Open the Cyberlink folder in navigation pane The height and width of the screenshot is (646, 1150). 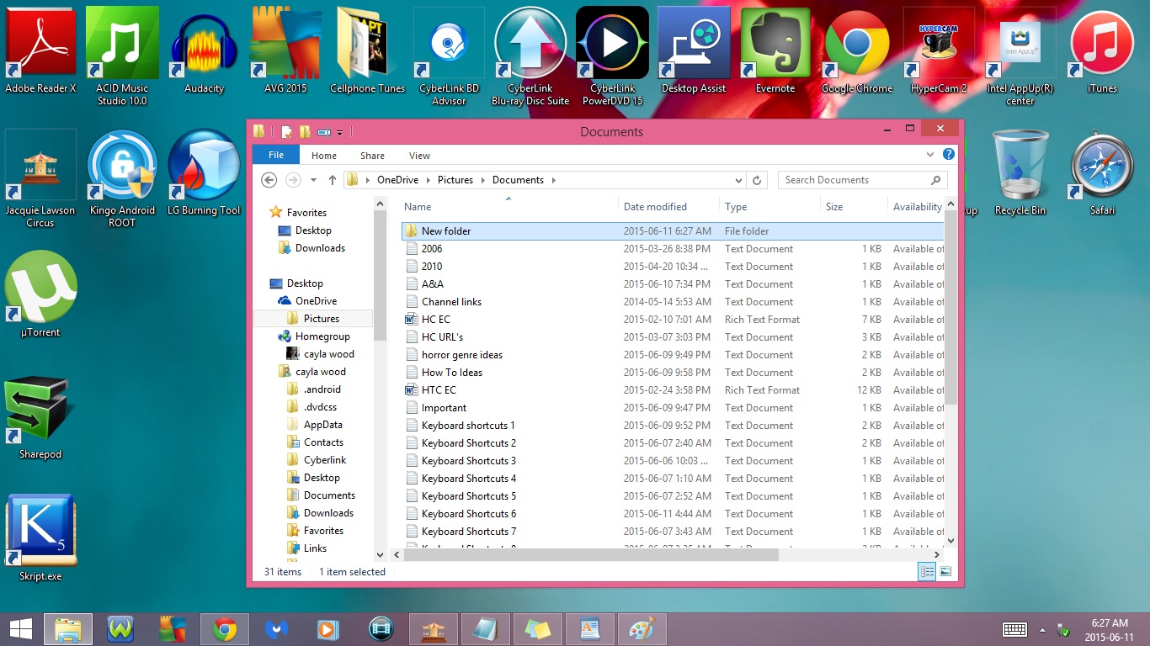coord(325,460)
